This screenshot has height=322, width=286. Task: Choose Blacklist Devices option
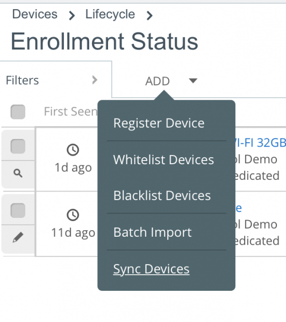click(x=162, y=195)
